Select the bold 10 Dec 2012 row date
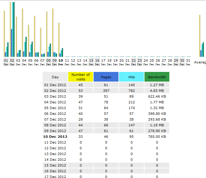Image resolution: width=206 pixels, height=178 pixels. pyautogui.click(x=55, y=137)
